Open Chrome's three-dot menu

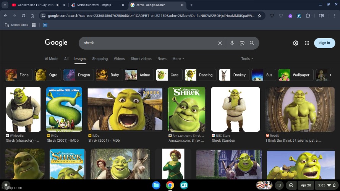point(335,16)
